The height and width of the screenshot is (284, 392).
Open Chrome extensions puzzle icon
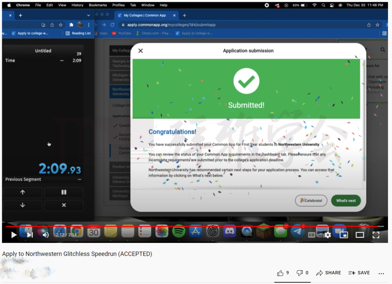tap(71, 25)
